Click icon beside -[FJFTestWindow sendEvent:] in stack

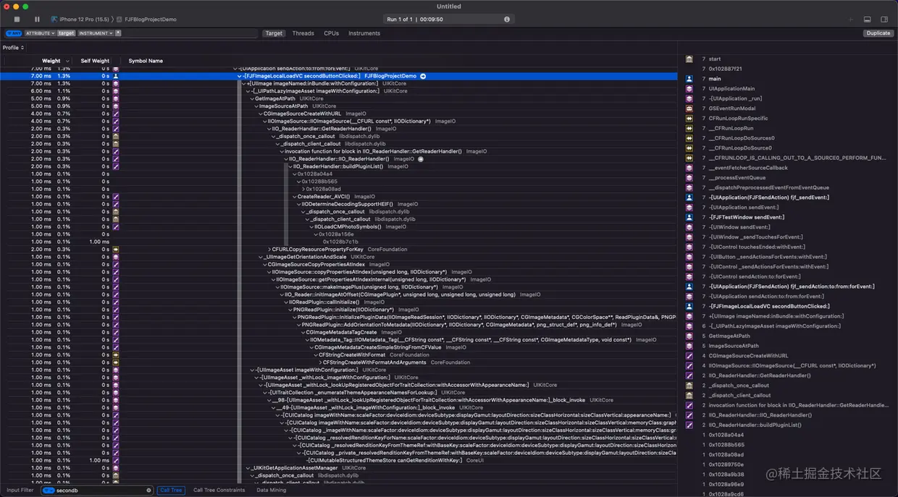click(689, 217)
